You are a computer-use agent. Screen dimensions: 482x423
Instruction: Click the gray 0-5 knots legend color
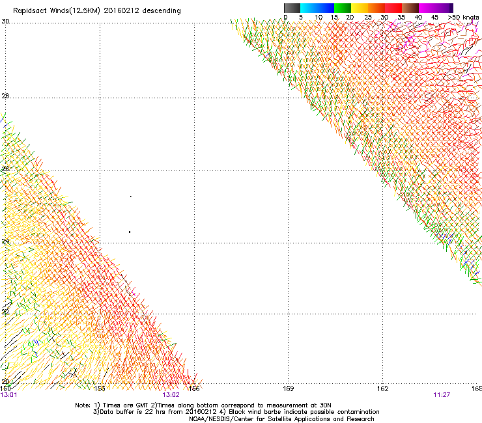click(292, 8)
